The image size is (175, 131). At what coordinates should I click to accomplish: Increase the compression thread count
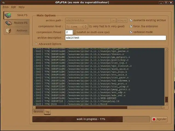point(74,31)
